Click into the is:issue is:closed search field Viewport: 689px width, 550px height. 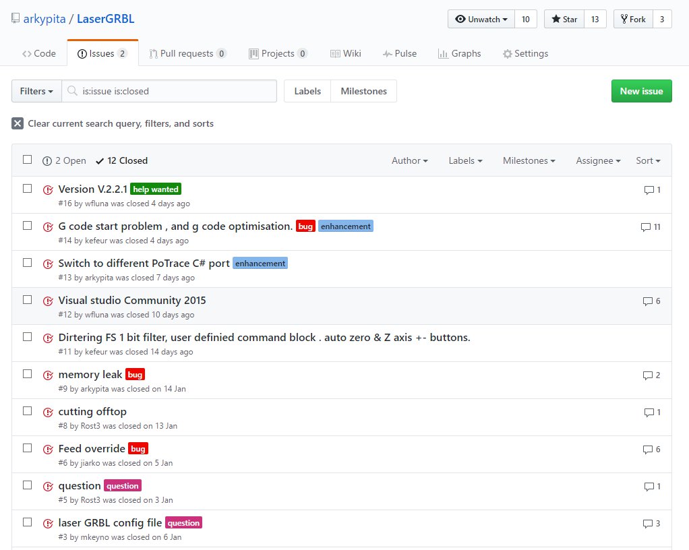click(x=175, y=91)
